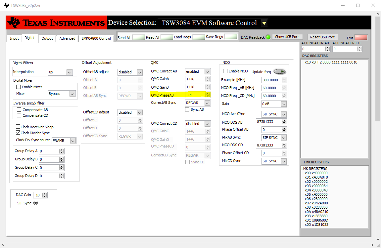This screenshot has height=248, width=381.
Task: Click the Group Delay B stepper arrows
Action: pos(62,159)
